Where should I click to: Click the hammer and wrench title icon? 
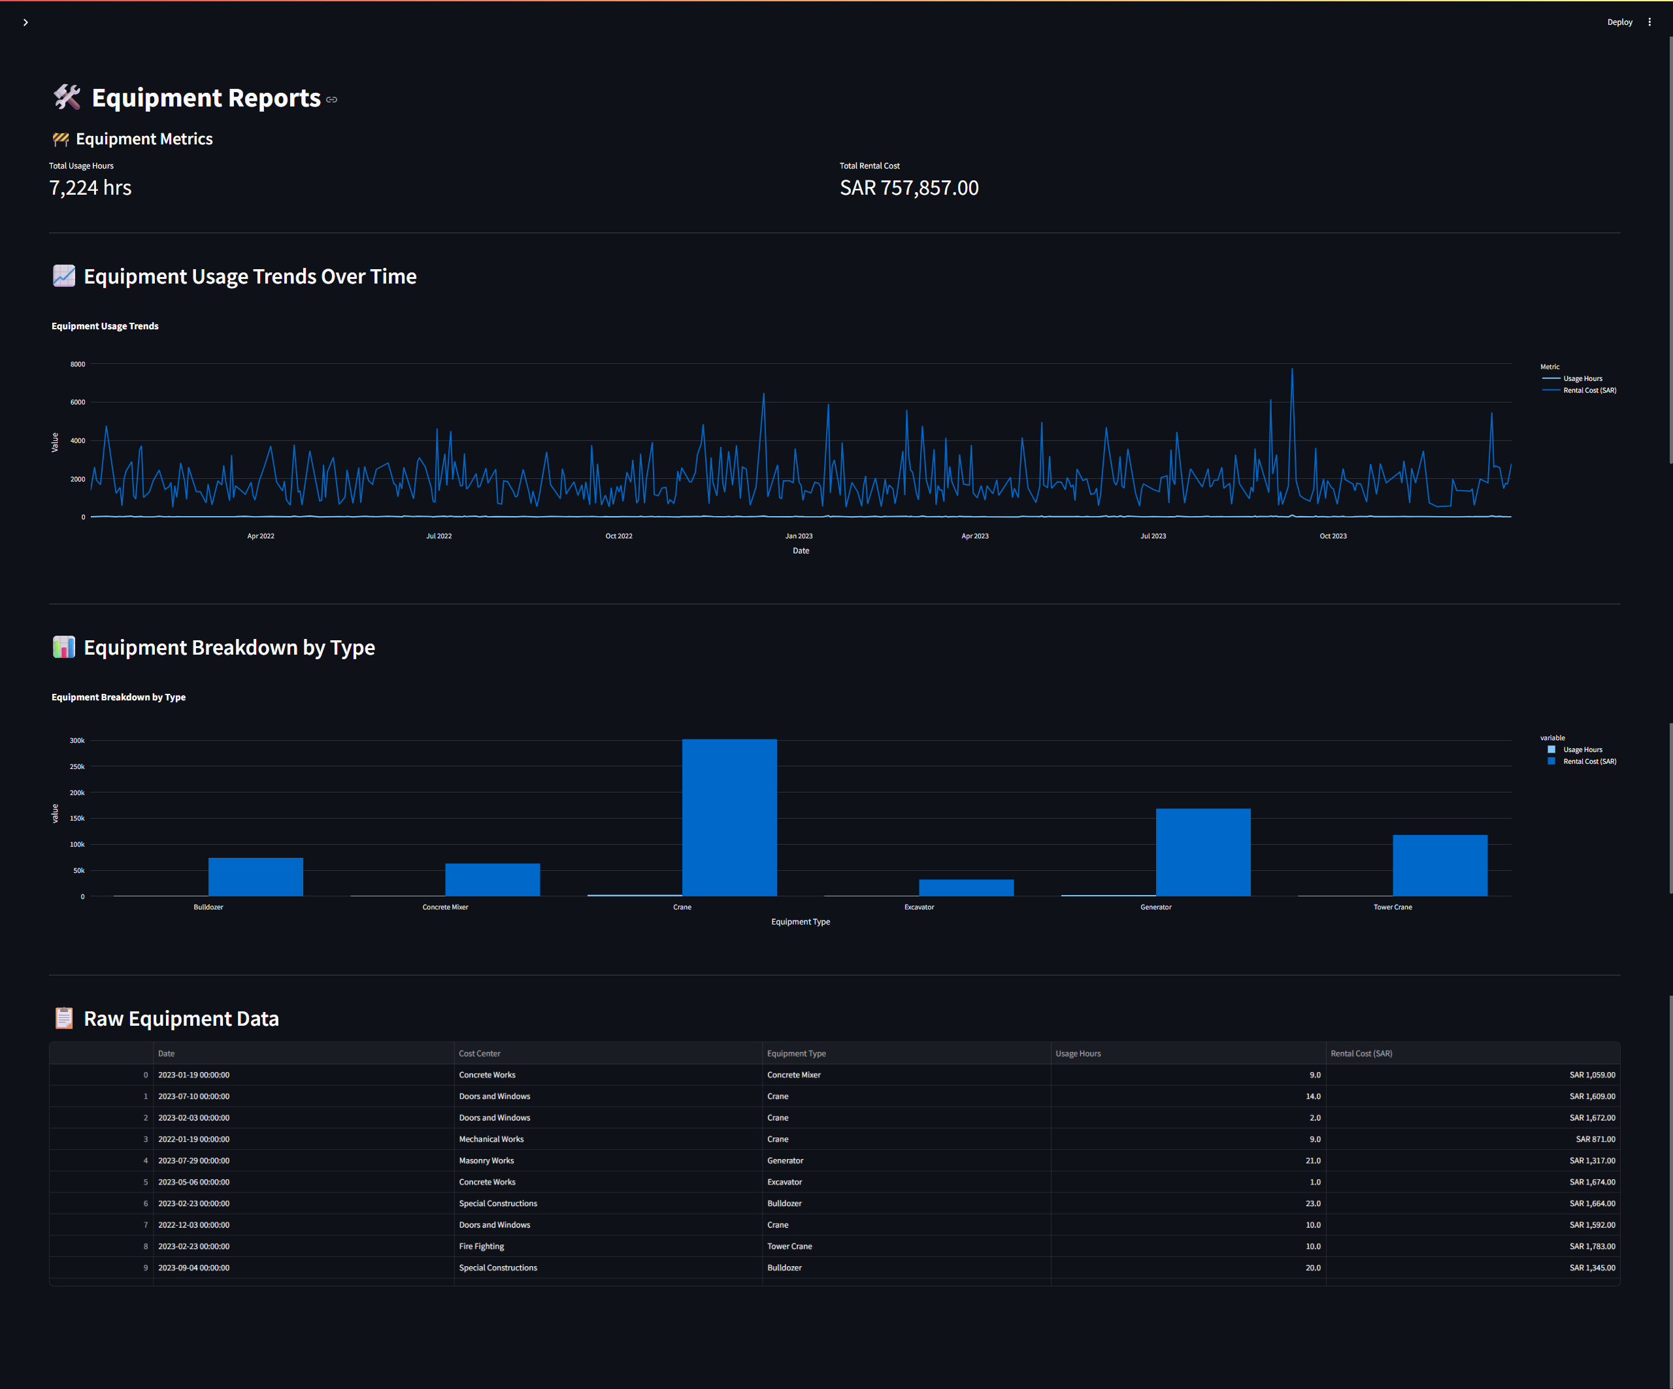pos(67,97)
